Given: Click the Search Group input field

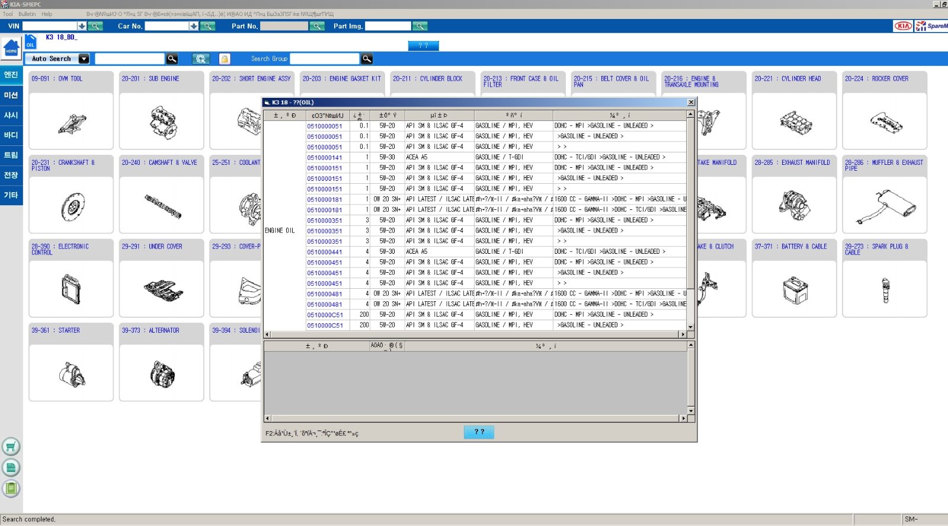Looking at the screenshot, I should click(325, 59).
